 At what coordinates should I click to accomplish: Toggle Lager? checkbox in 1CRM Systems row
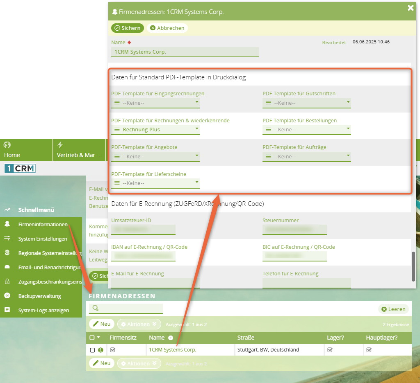point(330,350)
